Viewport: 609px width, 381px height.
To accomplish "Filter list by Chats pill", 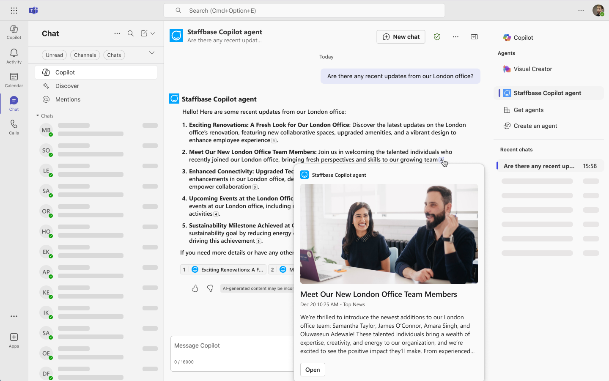I will coord(114,55).
